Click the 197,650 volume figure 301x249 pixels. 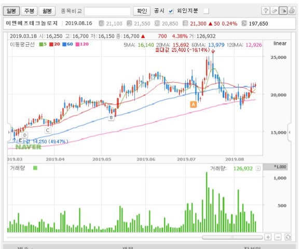pos(258,23)
